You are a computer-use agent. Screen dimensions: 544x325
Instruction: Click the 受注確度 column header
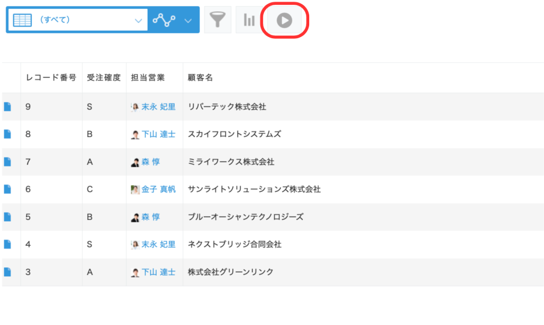(x=104, y=77)
